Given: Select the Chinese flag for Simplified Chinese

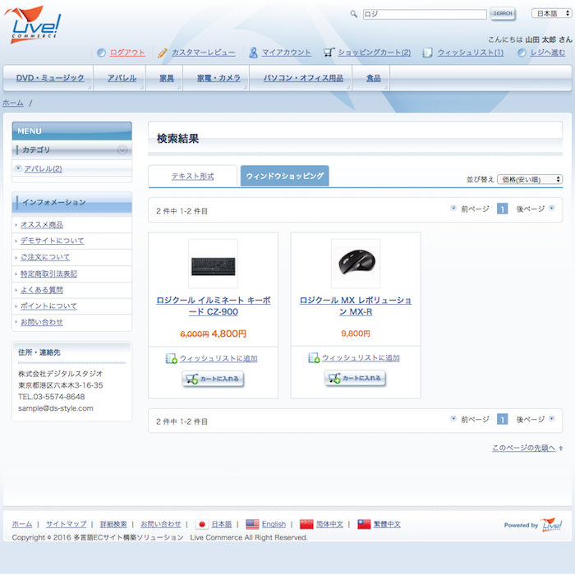Looking at the screenshot, I should pyautogui.click(x=306, y=524).
